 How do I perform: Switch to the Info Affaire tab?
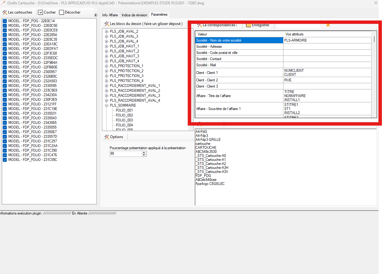(110, 15)
